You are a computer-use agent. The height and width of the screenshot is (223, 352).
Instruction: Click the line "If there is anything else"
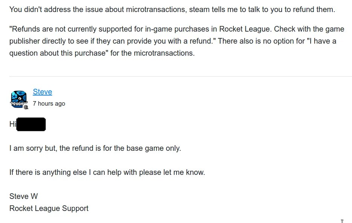tap(107, 172)
